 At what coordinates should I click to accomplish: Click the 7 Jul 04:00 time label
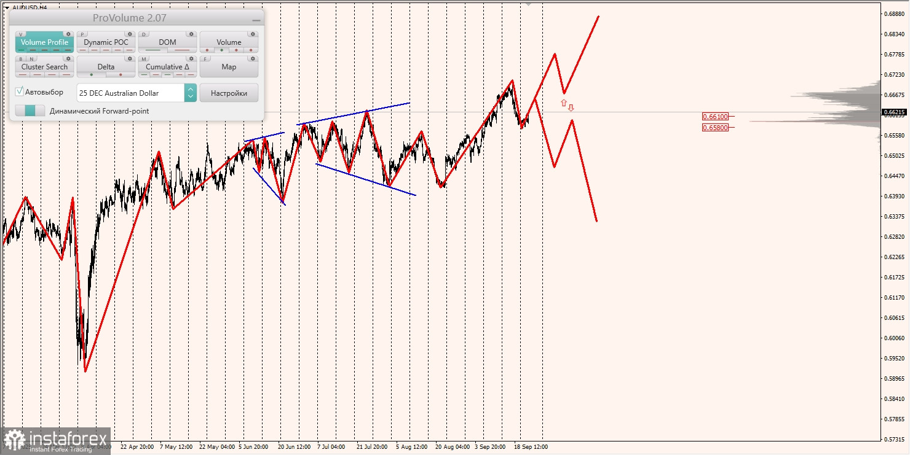(331, 447)
